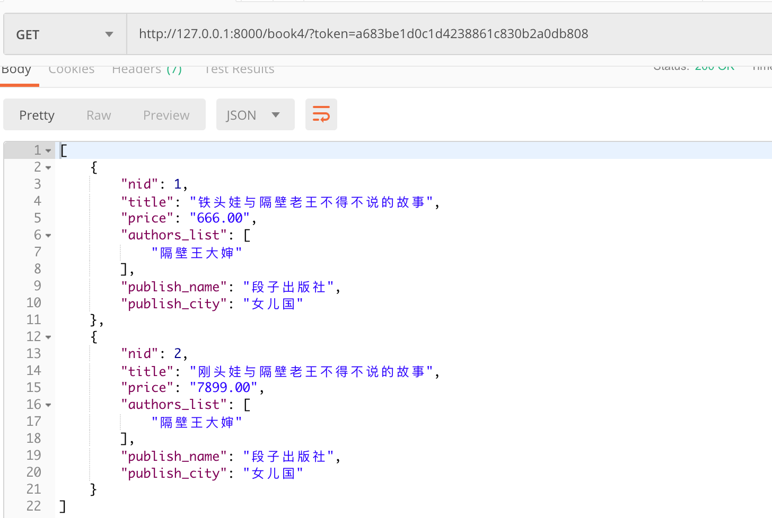Click the author name on line 7
This screenshot has height=518, width=772.
click(197, 253)
